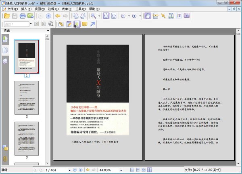This screenshot has height=174, width=242.
Task: Click the Open file folder icon
Action: tap(6, 16)
